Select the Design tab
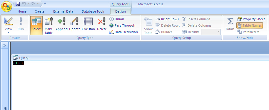The height and width of the screenshot is (110, 269). (121, 11)
